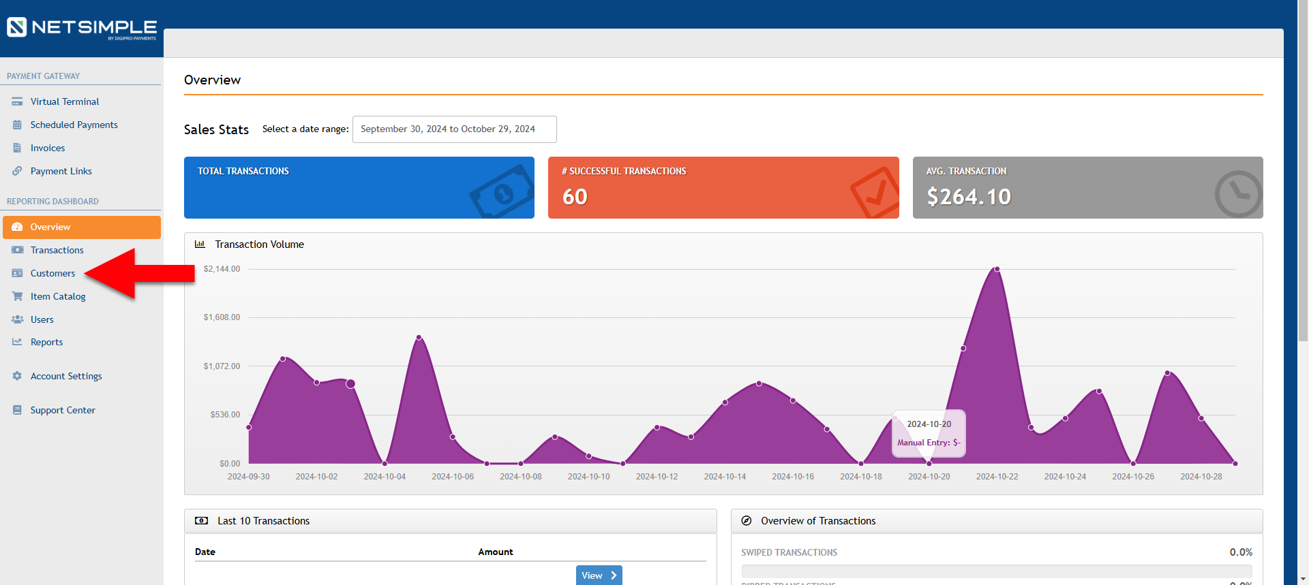
Task: Open Scheduled Payments page
Action: (x=74, y=125)
